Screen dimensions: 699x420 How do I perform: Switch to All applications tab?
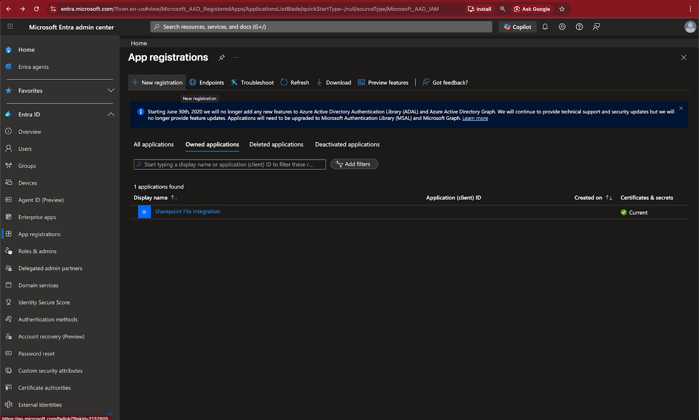(x=154, y=145)
